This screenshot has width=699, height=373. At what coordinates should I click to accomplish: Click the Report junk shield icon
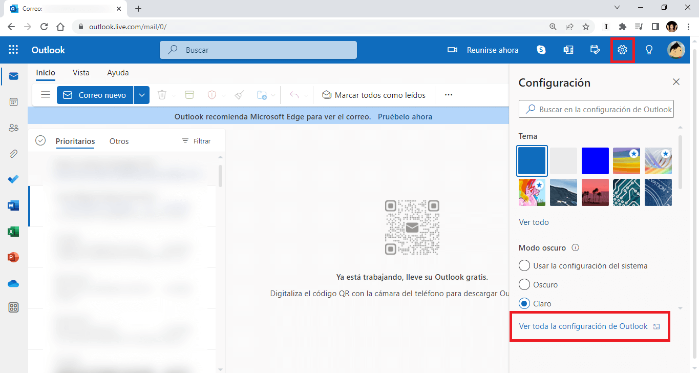pos(212,95)
